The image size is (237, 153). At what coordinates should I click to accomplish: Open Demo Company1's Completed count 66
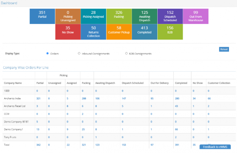177,129
